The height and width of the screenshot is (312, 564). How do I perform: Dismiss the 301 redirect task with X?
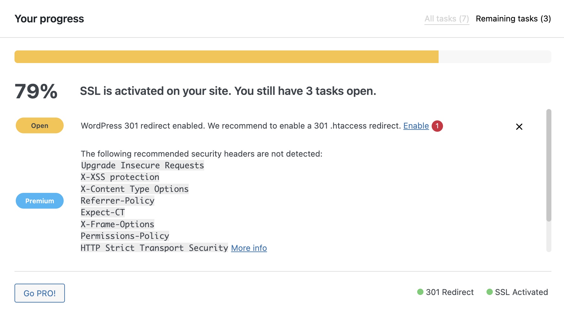click(x=519, y=127)
